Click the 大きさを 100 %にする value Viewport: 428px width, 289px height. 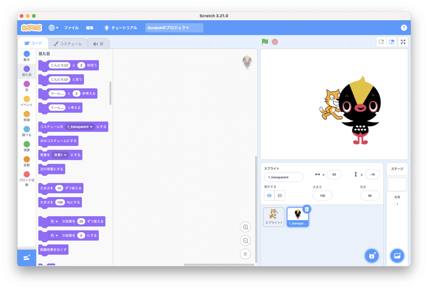pos(60,202)
